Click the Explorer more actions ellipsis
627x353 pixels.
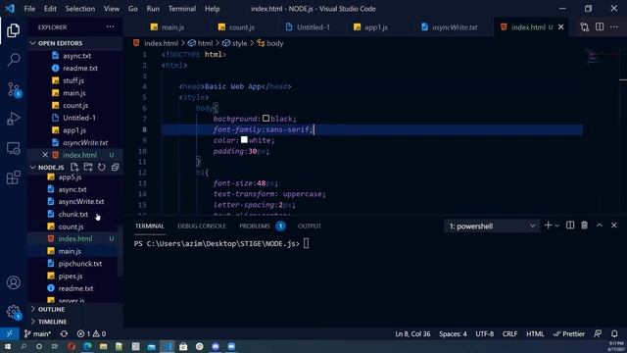coord(110,26)
